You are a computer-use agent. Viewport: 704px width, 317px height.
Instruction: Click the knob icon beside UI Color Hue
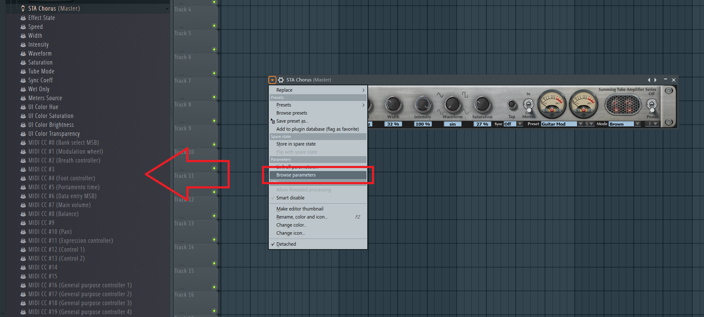pos(23,107)
